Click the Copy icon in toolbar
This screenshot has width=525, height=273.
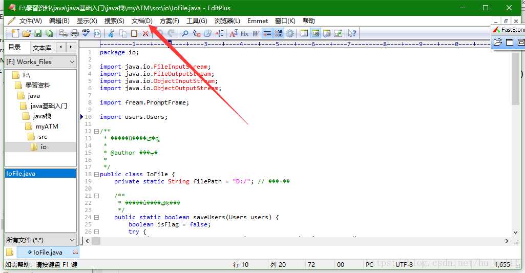(x=123, y=33)
